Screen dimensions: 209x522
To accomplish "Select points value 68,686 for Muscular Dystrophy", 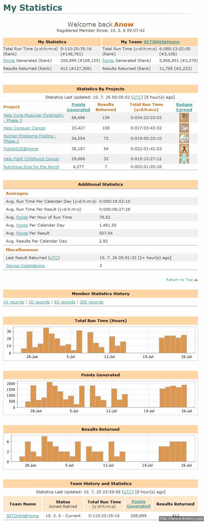I will [x=78, y=118].
